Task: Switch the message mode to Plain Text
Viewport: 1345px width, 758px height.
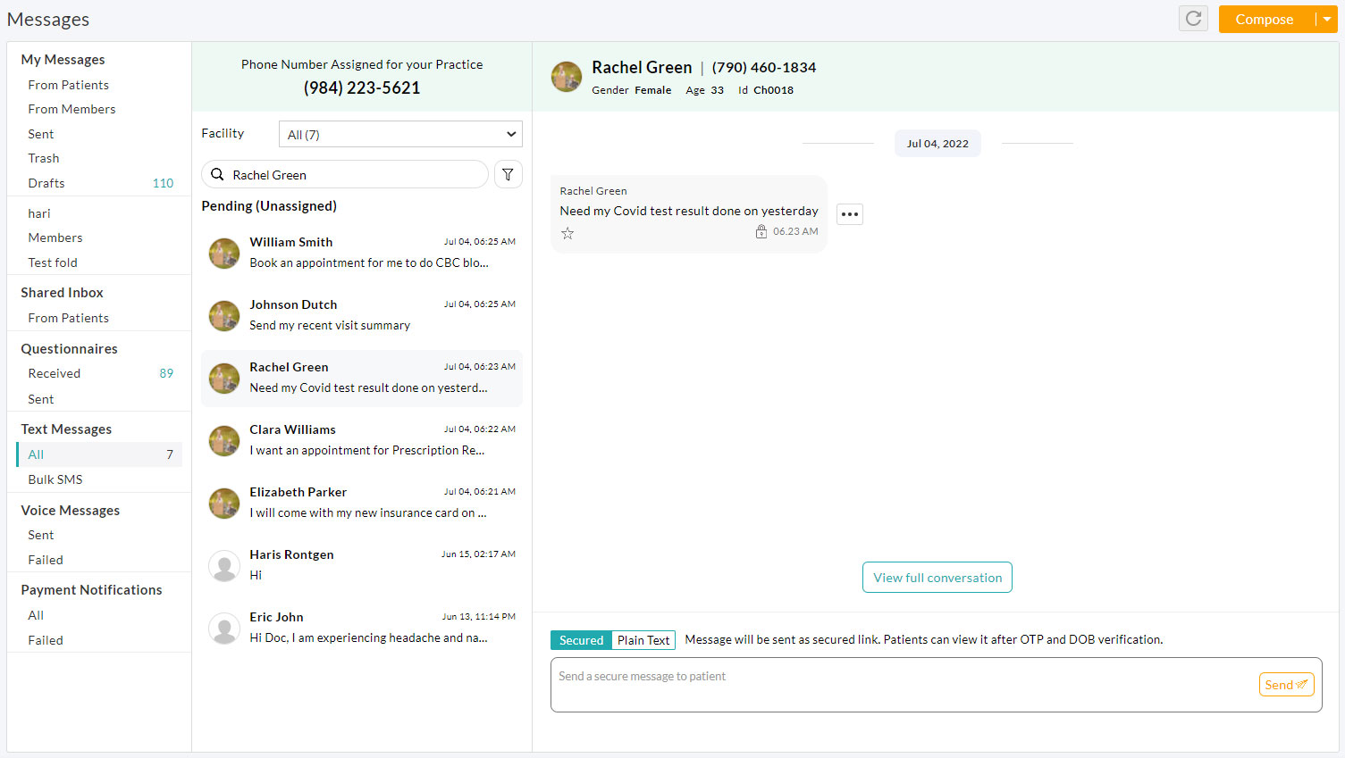Action: [643, 639]
